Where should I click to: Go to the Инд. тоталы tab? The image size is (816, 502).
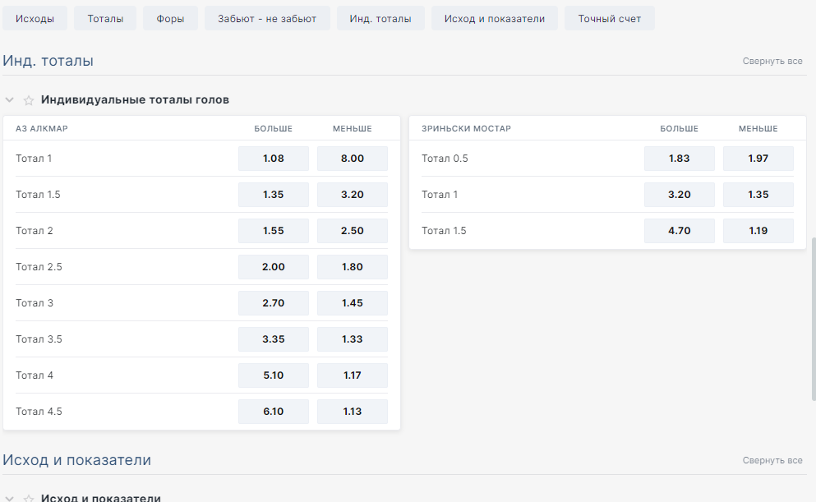[x=380, y=18]
